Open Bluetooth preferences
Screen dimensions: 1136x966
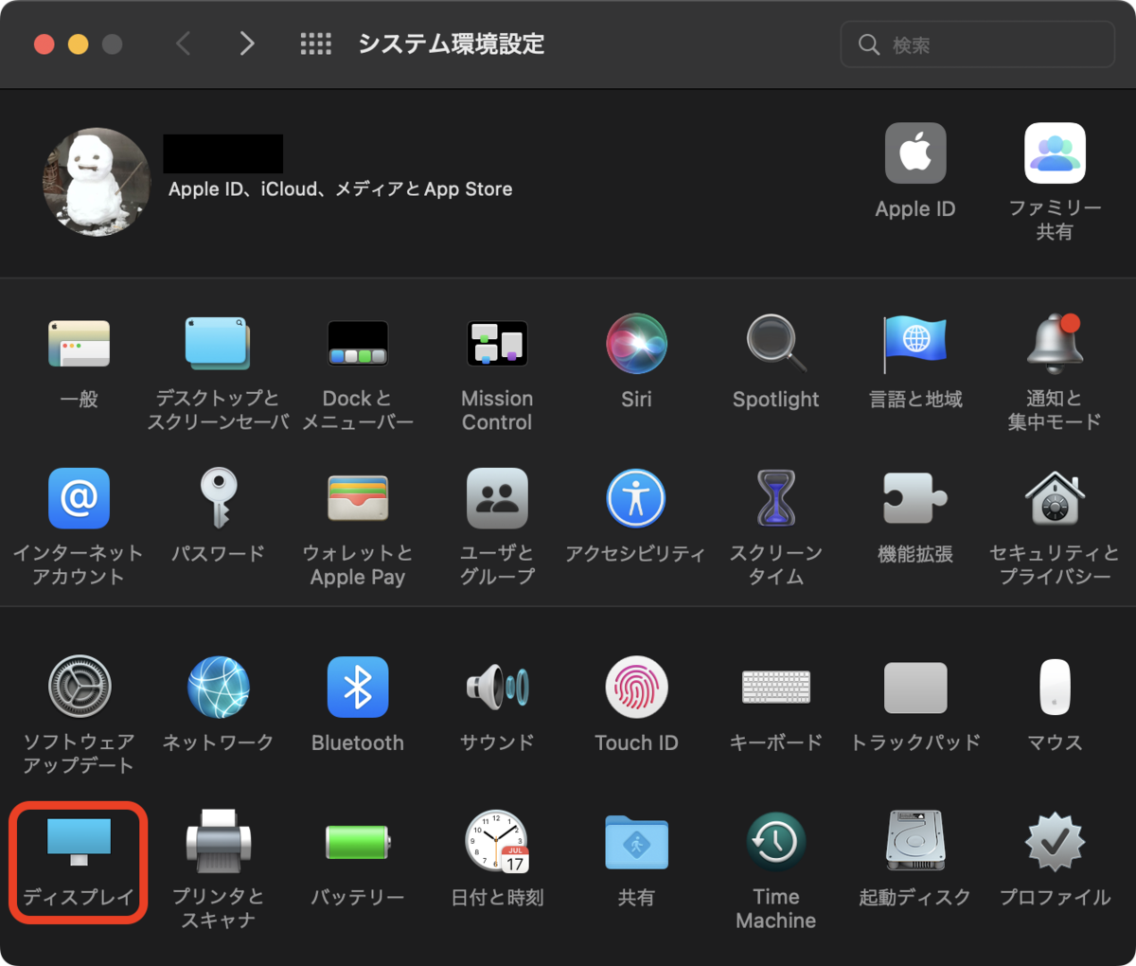pyautogui.click(x=358, y=687)
